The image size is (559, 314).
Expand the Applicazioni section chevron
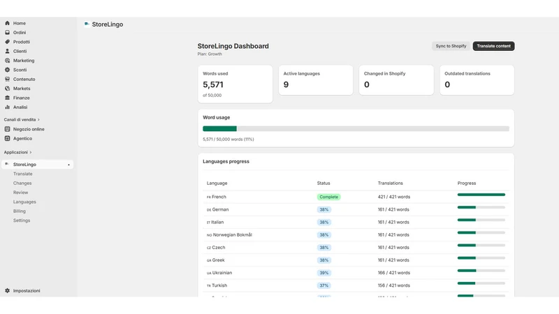(x=31, y=152)
